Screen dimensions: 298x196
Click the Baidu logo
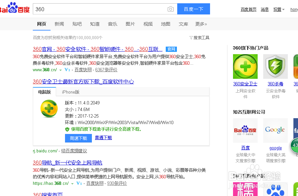point(15,8)
